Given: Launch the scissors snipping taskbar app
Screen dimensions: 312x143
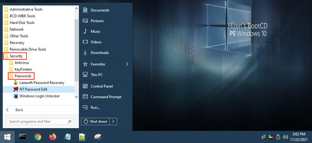Looking at the screenshot, I should [97, 137].
